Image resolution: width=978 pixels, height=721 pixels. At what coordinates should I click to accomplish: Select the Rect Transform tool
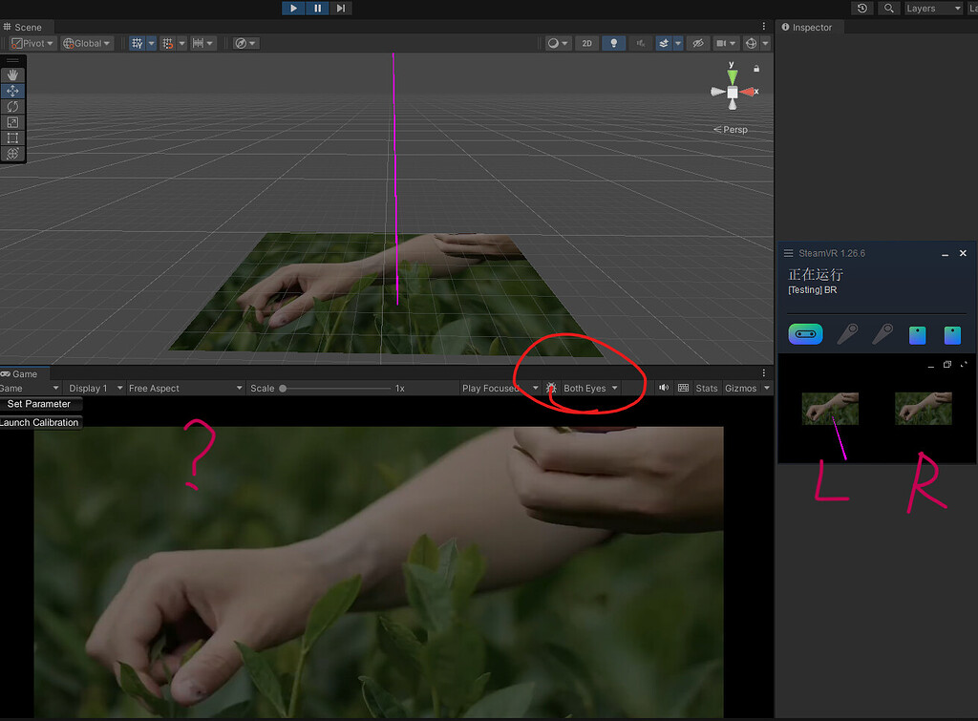pos(12,137)
